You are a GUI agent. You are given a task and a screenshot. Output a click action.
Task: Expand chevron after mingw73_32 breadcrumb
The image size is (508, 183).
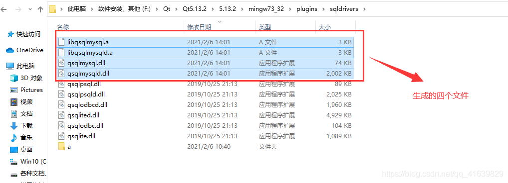[290, 9]
